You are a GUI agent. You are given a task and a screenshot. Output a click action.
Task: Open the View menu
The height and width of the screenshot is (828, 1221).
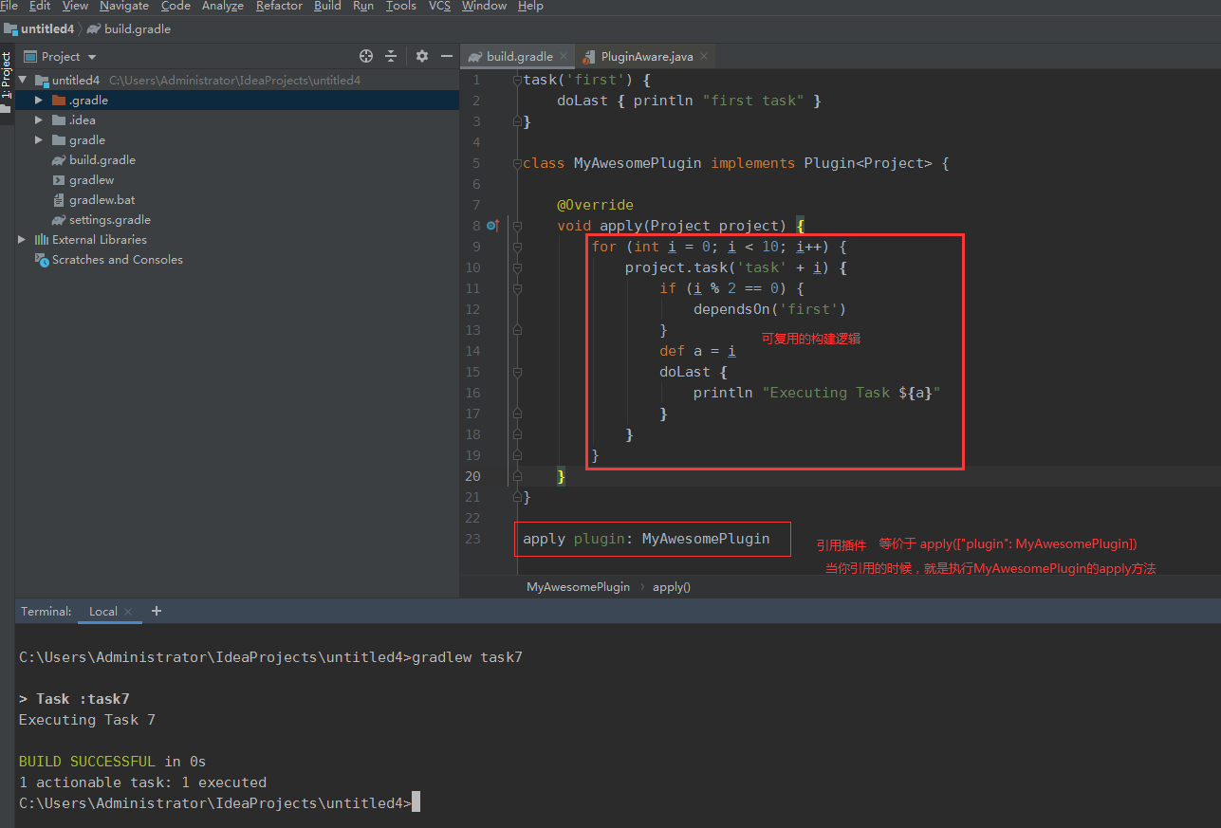point(75,6)
